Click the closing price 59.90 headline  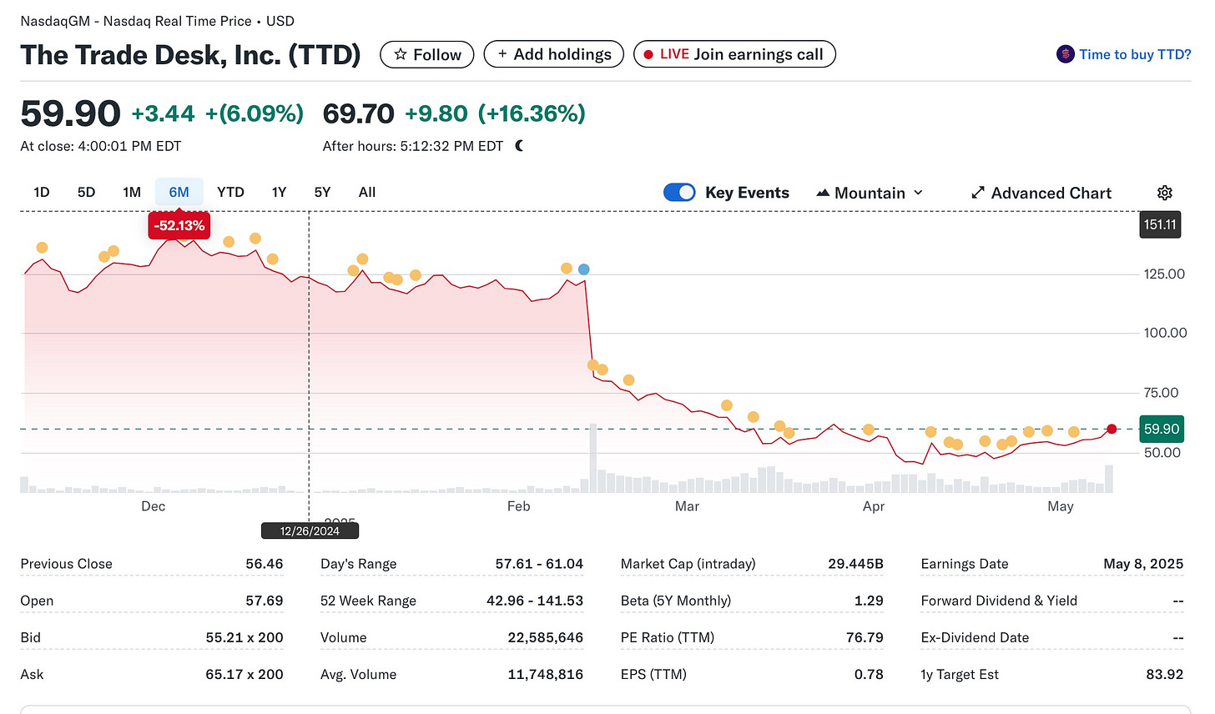point(70,113)
